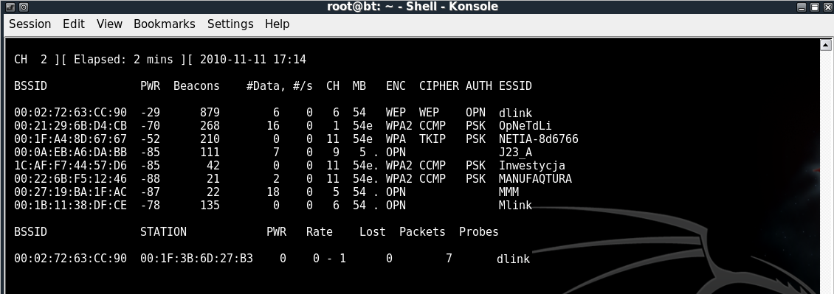Open the Edit menu
834x294 pixels.
point(73,24)
